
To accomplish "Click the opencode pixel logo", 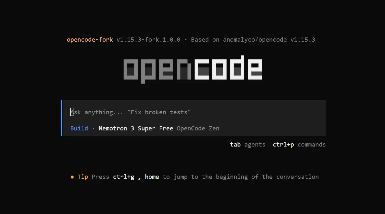I will pos(193,69).
